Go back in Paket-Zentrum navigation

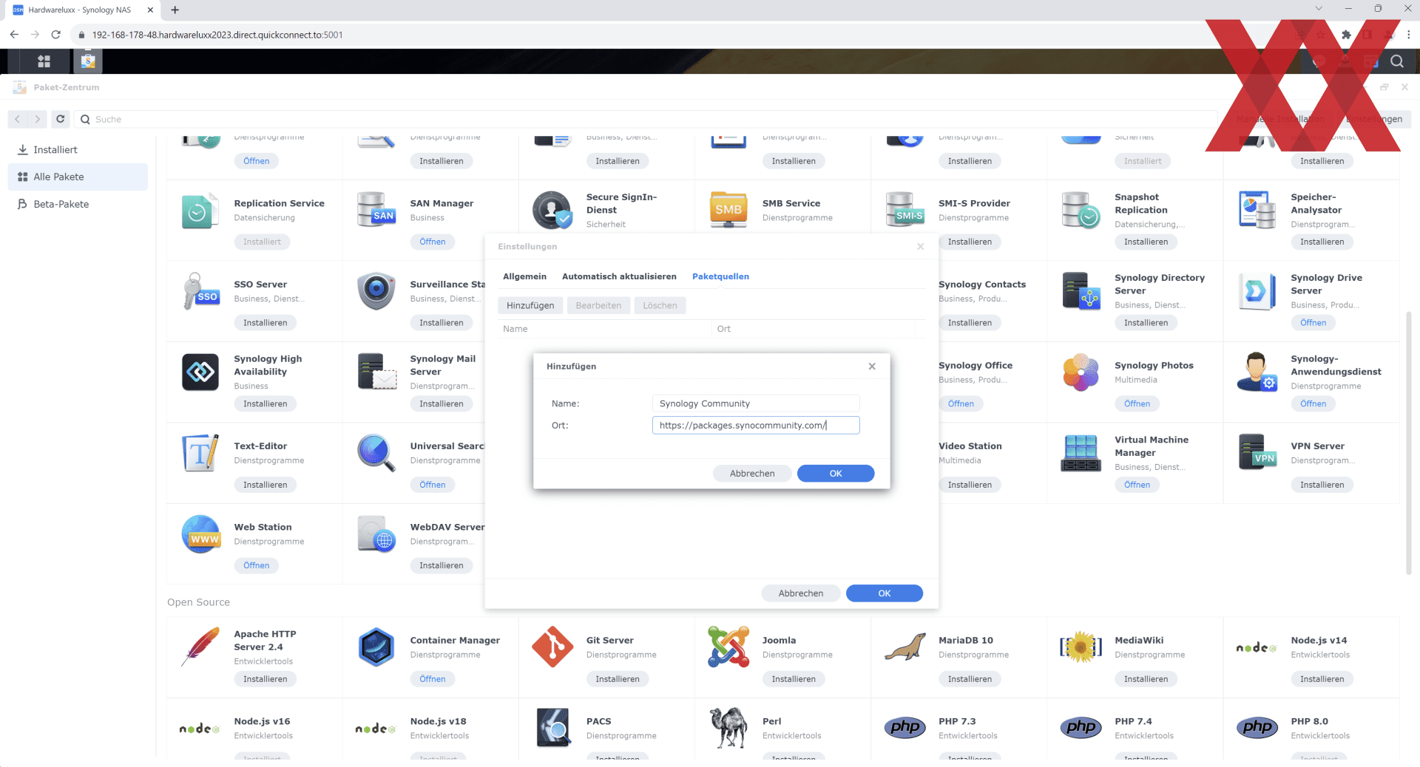coord(18,119)
